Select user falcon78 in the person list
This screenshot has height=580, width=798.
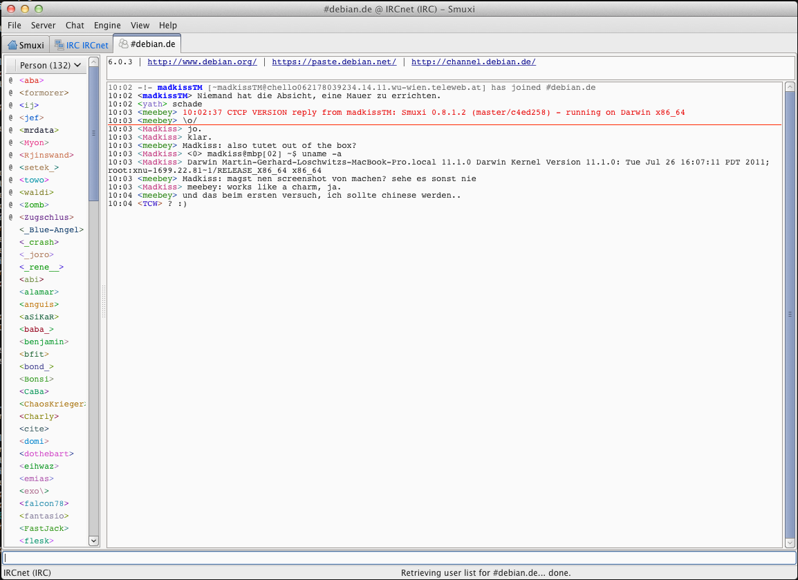coord(44,503)
